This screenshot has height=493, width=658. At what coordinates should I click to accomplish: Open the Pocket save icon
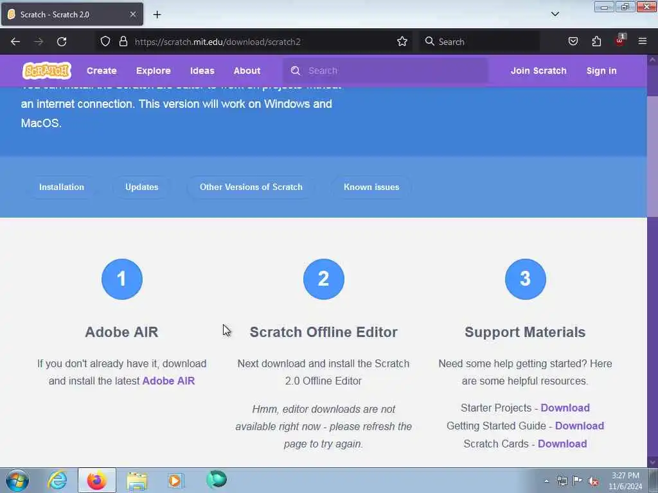(573, 42)
